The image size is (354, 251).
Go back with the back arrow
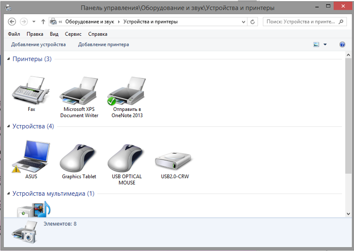tap(12, 22)
